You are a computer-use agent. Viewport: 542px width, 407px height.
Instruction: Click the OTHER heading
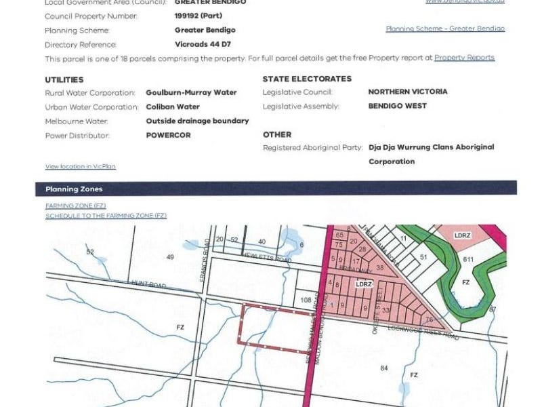(x=277, y=134)
